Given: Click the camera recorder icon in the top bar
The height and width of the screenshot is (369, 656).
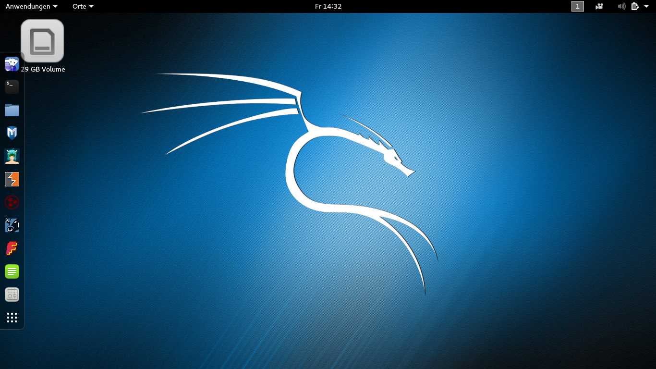Looking at the screenshot, I should (599, 6).
